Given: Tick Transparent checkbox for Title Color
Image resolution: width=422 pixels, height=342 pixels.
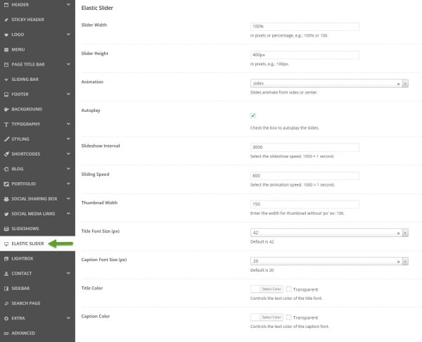Looking at the screenshot, I should (x=288, y=289).
